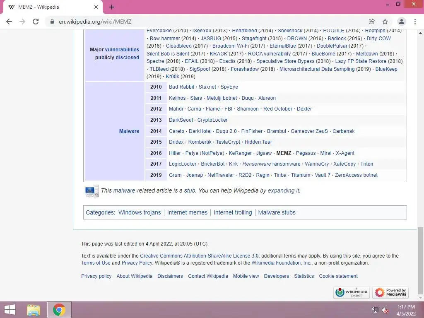Open the Duqu 2.0 link
This screenshot has height=318, width=424.
click(x=226, y=131)
